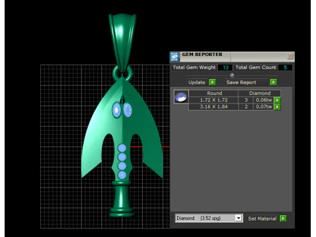This screenshot has width=316, height=237.
Task: Click the green arrow beside Update
Action: coord(213,82)
